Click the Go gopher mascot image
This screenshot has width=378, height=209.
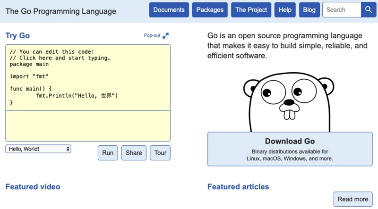[x=289, y=102]
